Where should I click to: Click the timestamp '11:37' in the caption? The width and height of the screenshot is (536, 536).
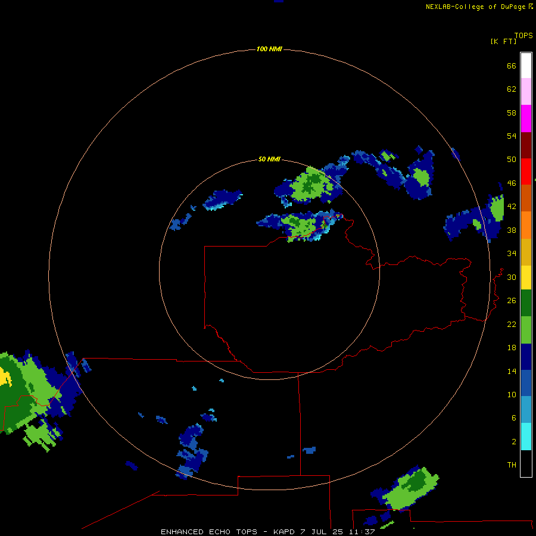[362, 532]
